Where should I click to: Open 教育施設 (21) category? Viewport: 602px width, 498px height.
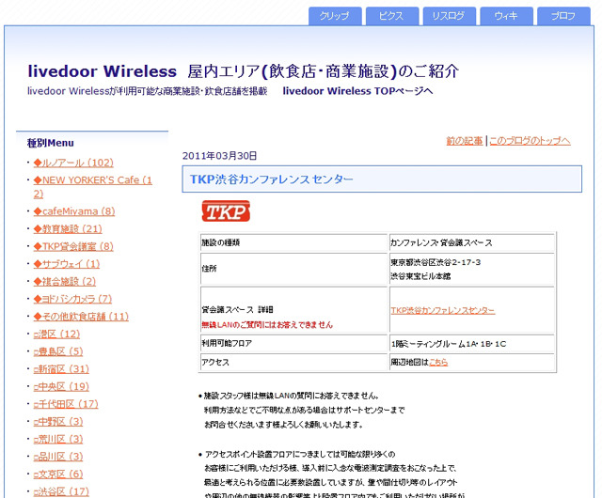click(68, 229)
